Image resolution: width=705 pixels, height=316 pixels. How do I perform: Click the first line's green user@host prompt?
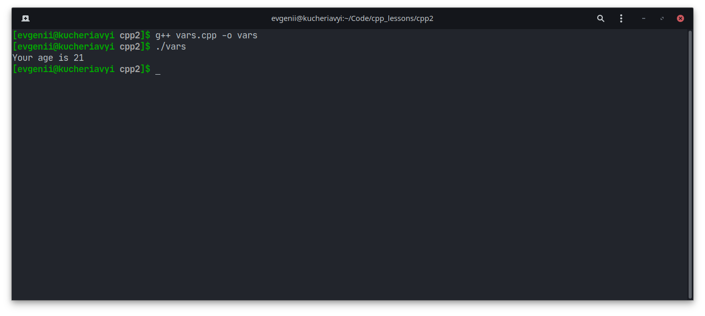63,36
